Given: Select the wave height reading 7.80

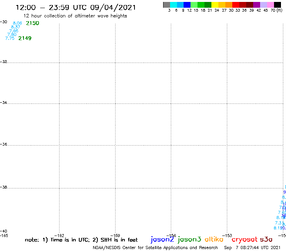Looking at the screenshot, I should click(12, 34).
